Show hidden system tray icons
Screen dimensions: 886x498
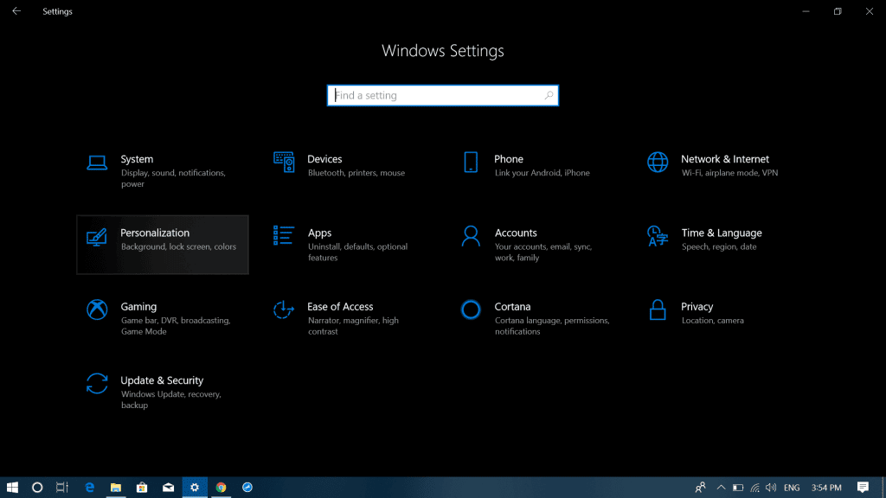tap(721, 488)
